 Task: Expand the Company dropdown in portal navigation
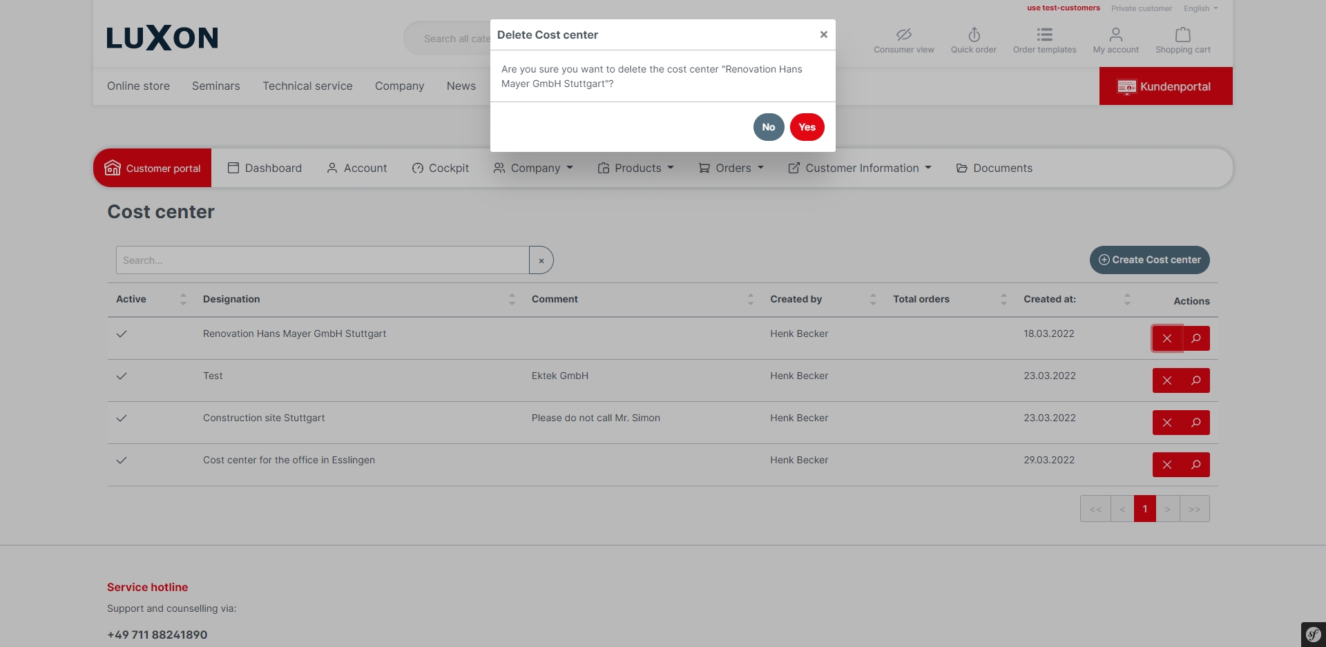pyautogui.click(x=534, y=168)
